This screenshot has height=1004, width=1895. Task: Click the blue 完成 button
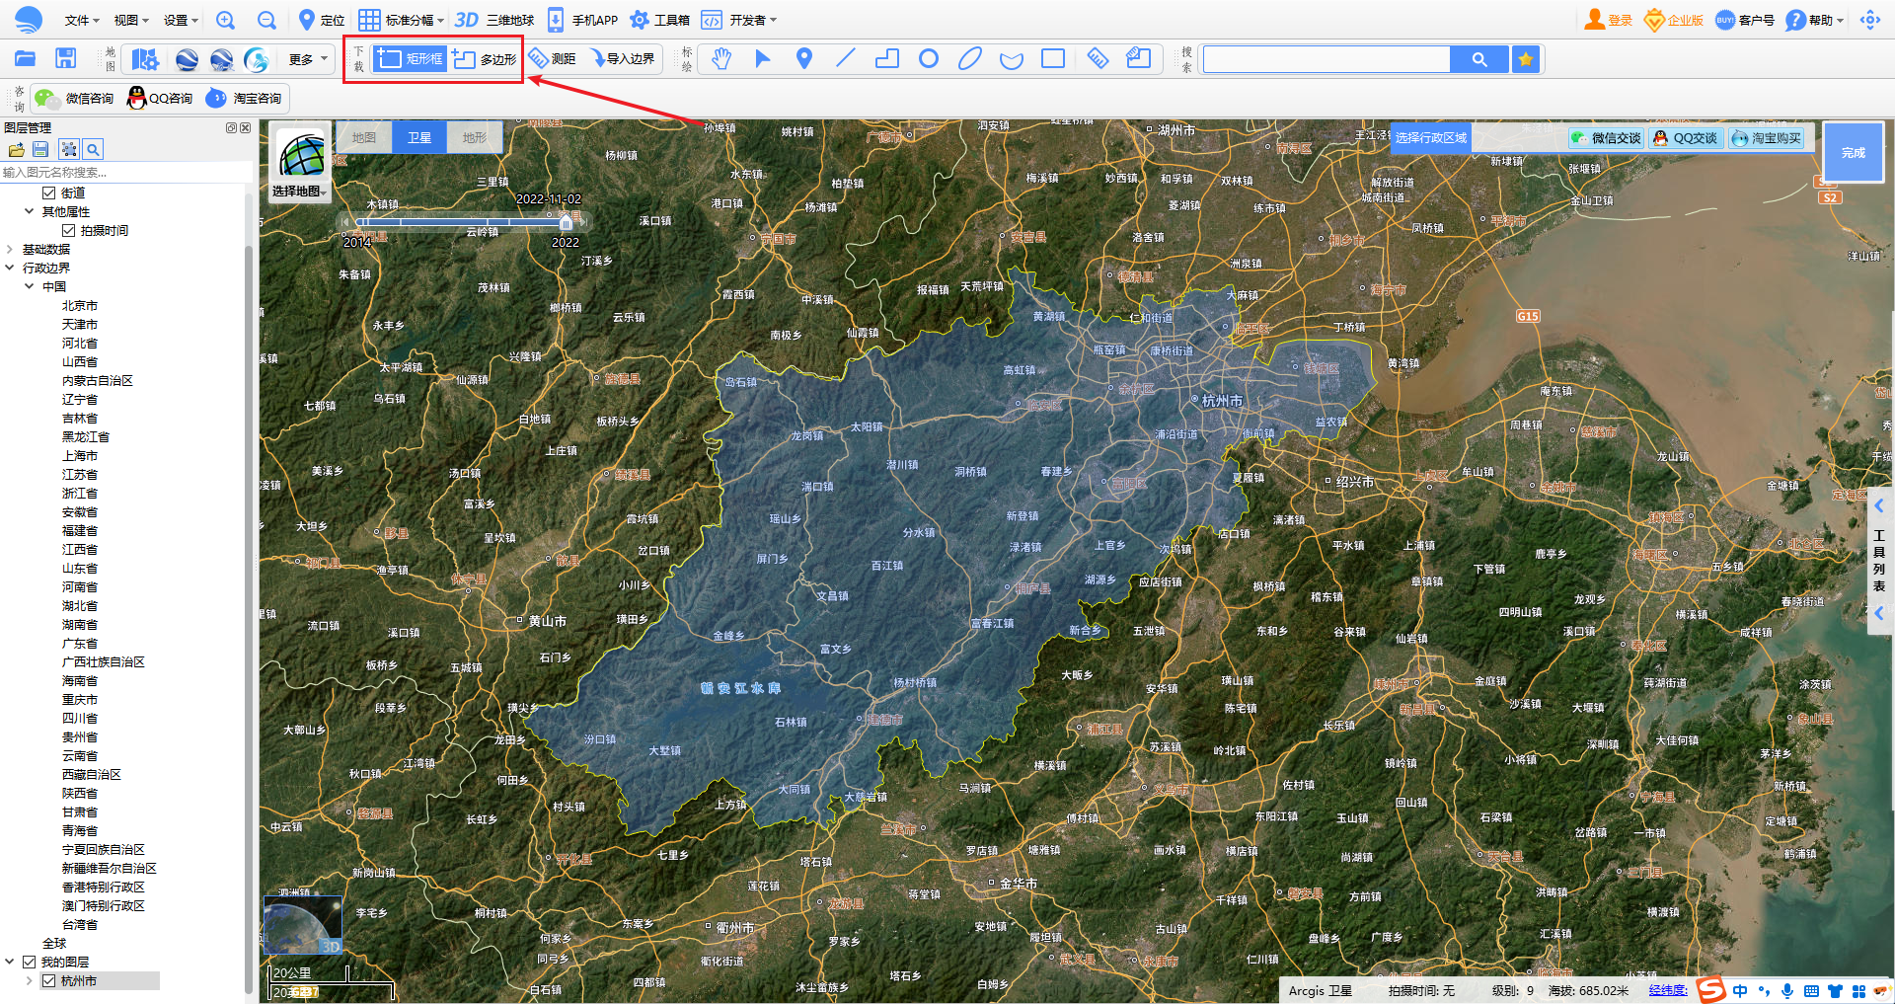point(1853,153)
